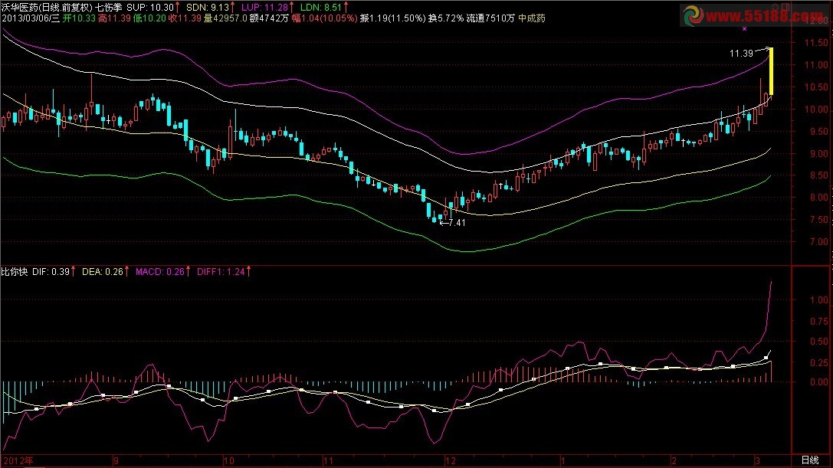Click 10.50 on the price axis
This screenshot has height=468, width=833.
pyautogui.click(x=816, y=87)
